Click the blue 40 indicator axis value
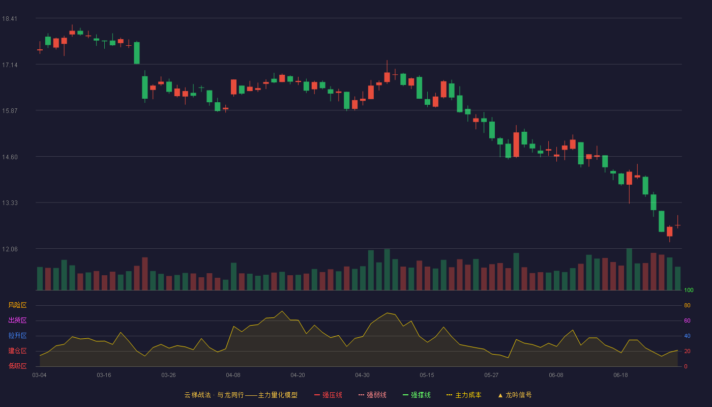Viewport: 712px width, 407px height. [x=687, y=336]
